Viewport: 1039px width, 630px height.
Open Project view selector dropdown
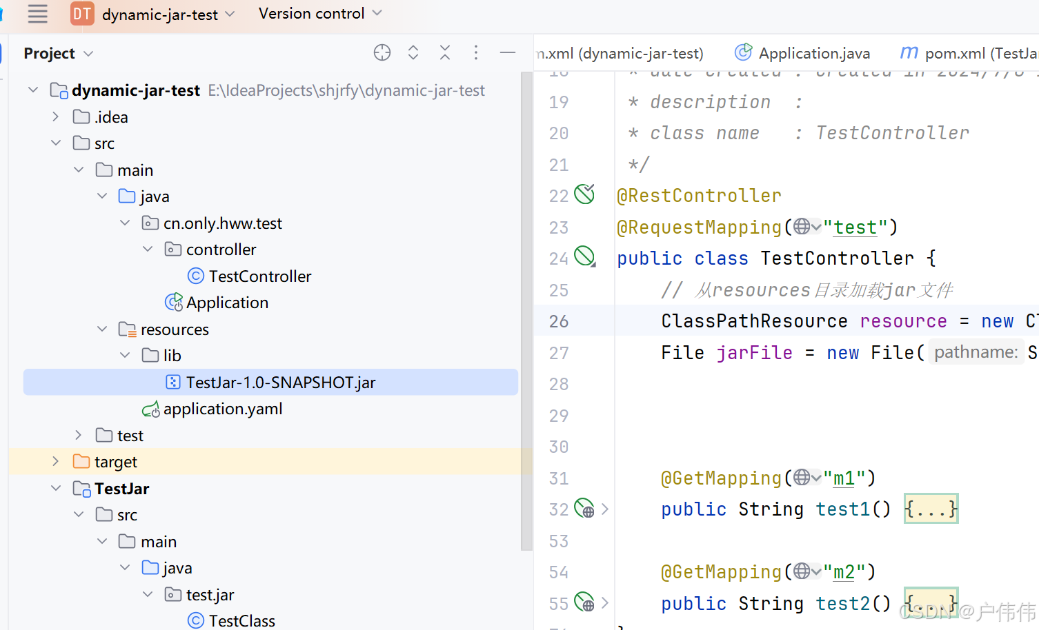(59, 54)
